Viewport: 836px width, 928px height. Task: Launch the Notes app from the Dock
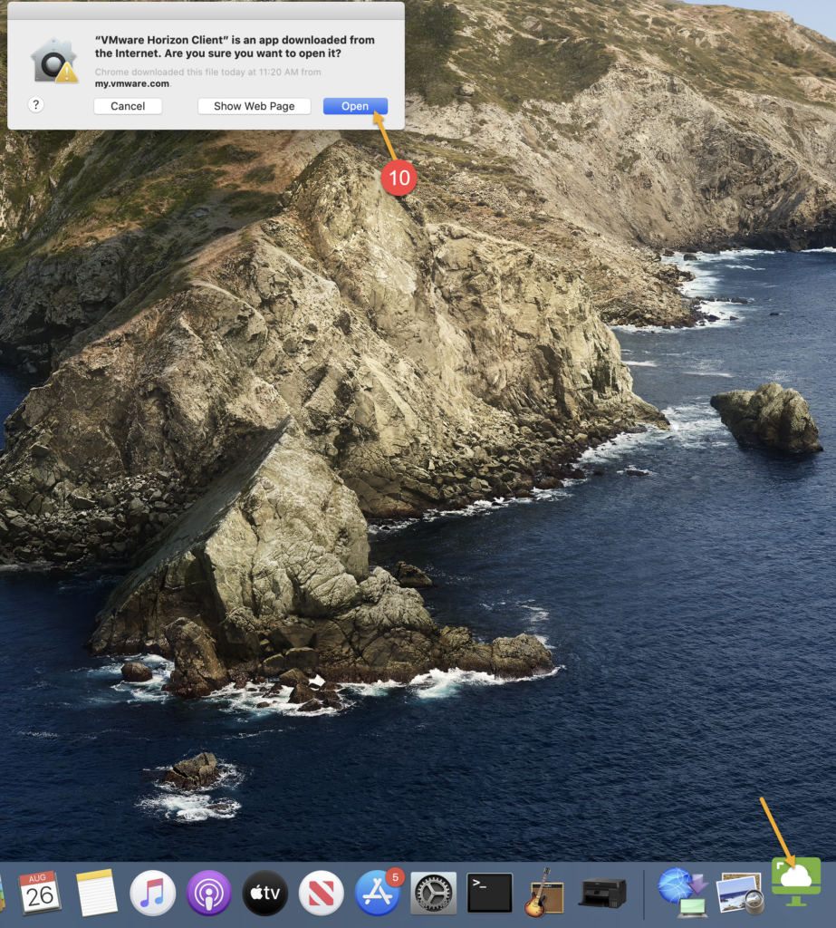[97, 893]
